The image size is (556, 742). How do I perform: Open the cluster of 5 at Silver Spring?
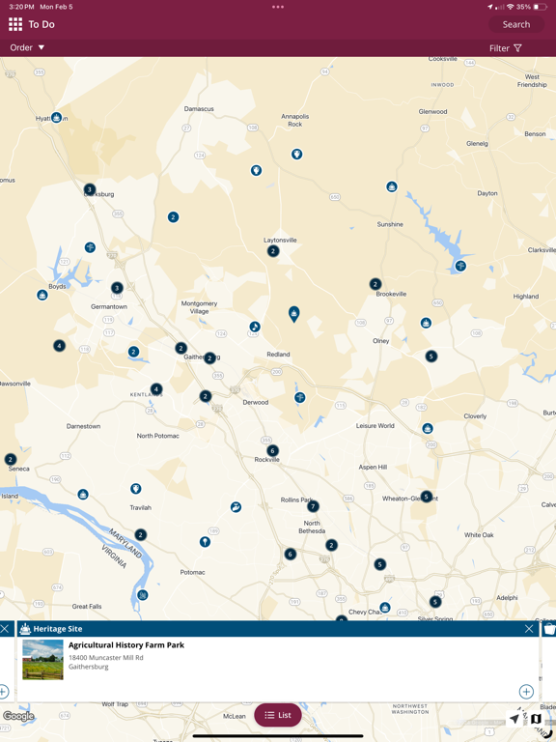click(x=435, y=602)
